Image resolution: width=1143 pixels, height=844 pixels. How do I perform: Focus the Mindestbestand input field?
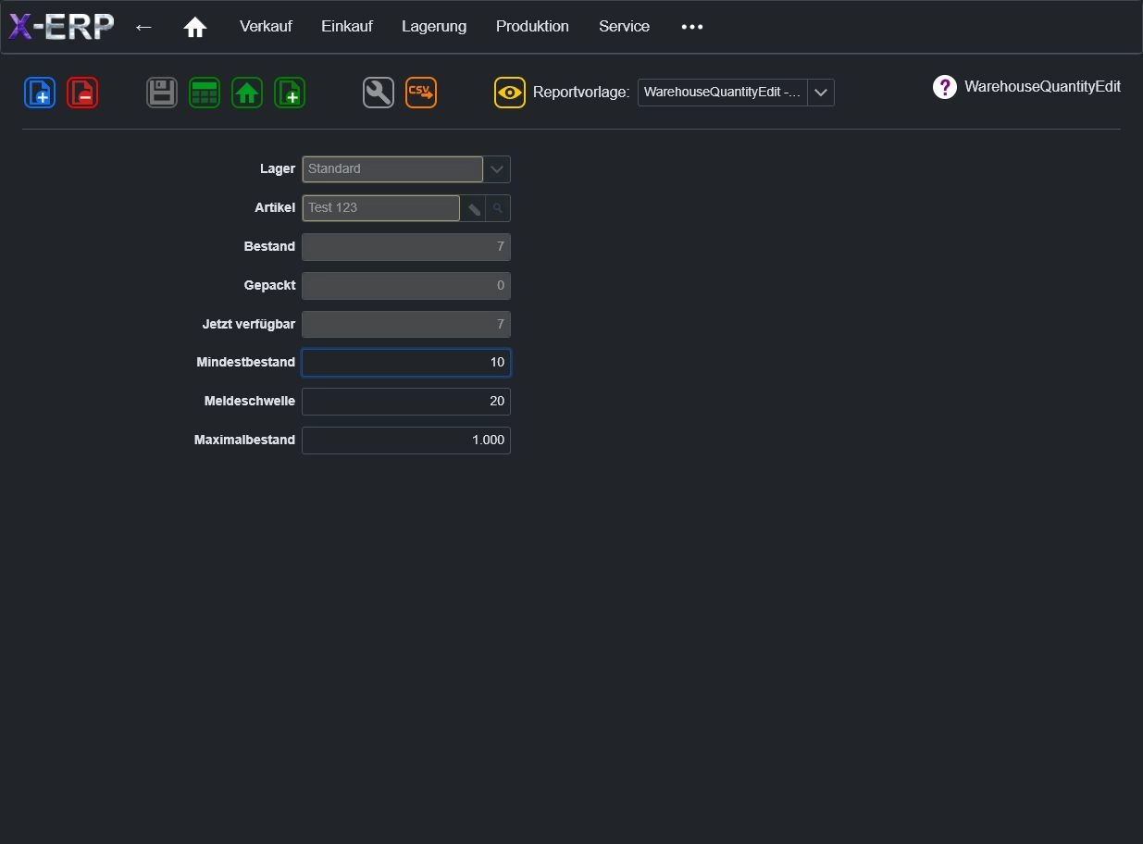pyautogui.click(x=406, y=363)
